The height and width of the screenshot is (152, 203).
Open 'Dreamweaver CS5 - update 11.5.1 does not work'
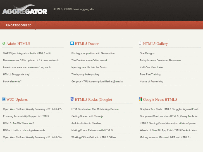coord(31,61)
